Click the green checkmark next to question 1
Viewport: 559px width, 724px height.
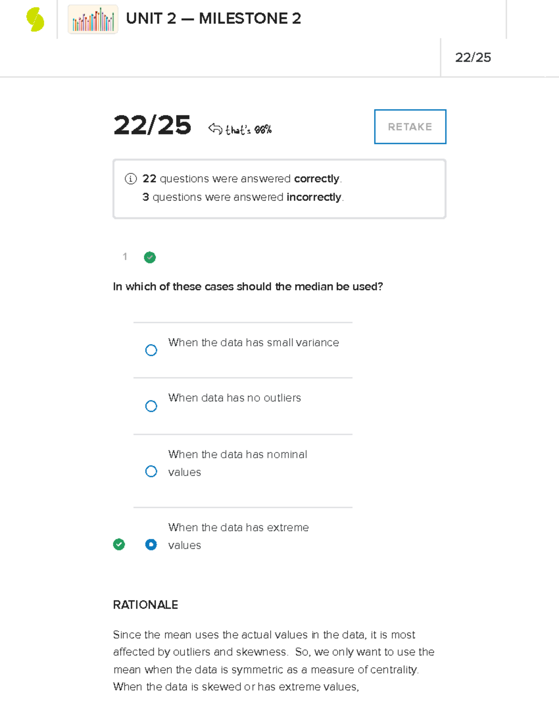pyautogui.click(x=150, y=257)
